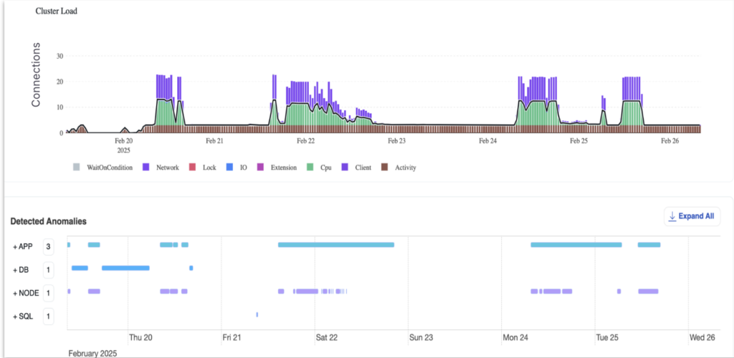The width and height of the screenshot is (734, 358).
Task: Click the Thu 20 timeline label
Action: point(141,337)
